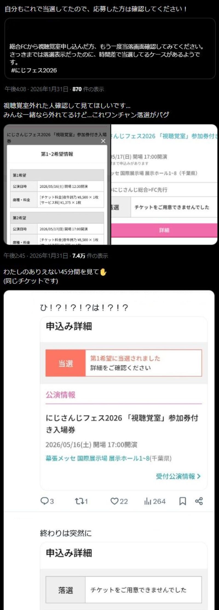Close the 第1~2希望情報 popup with the X

click(103, 141)
